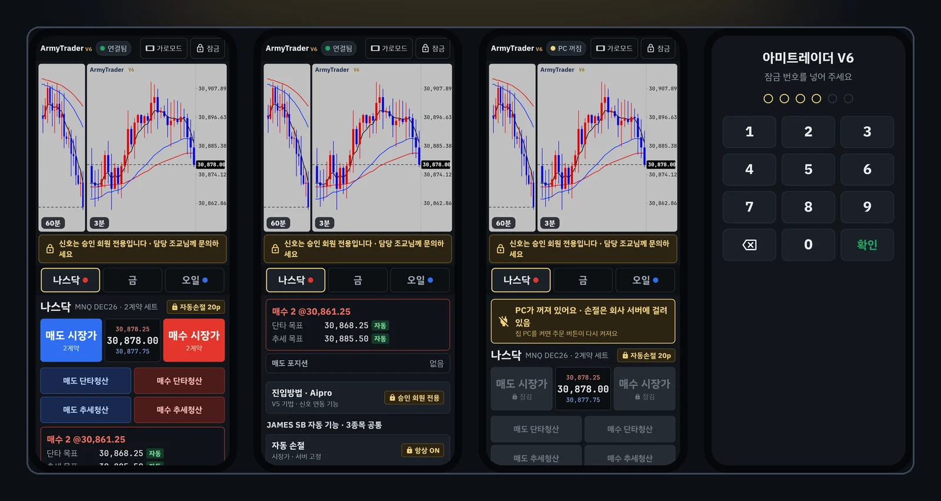Click PC 꺼짐 status badge in third phone

(566, 48)
